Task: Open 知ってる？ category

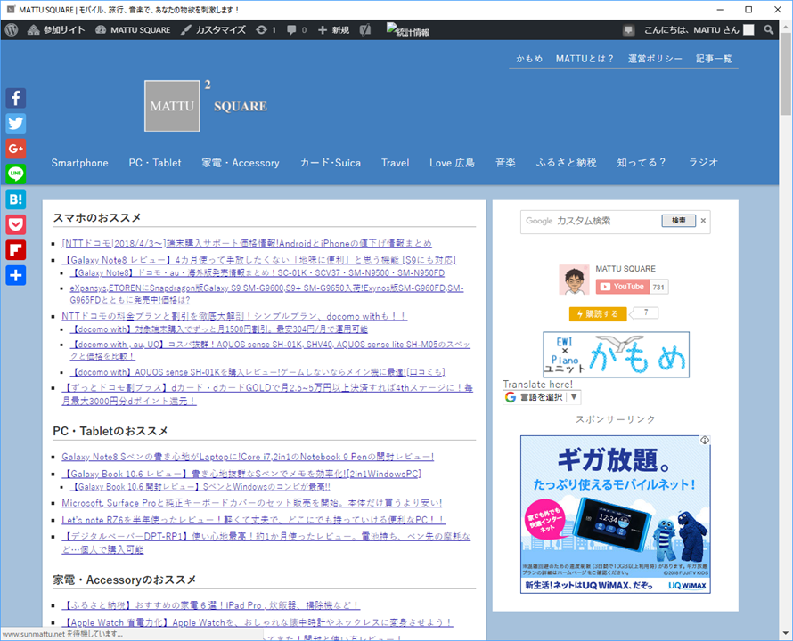Action: click(642, 163)
